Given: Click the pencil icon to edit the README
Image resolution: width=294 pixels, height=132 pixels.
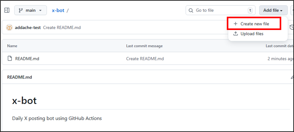Looking at the screenshot, I should pos(292,77).
